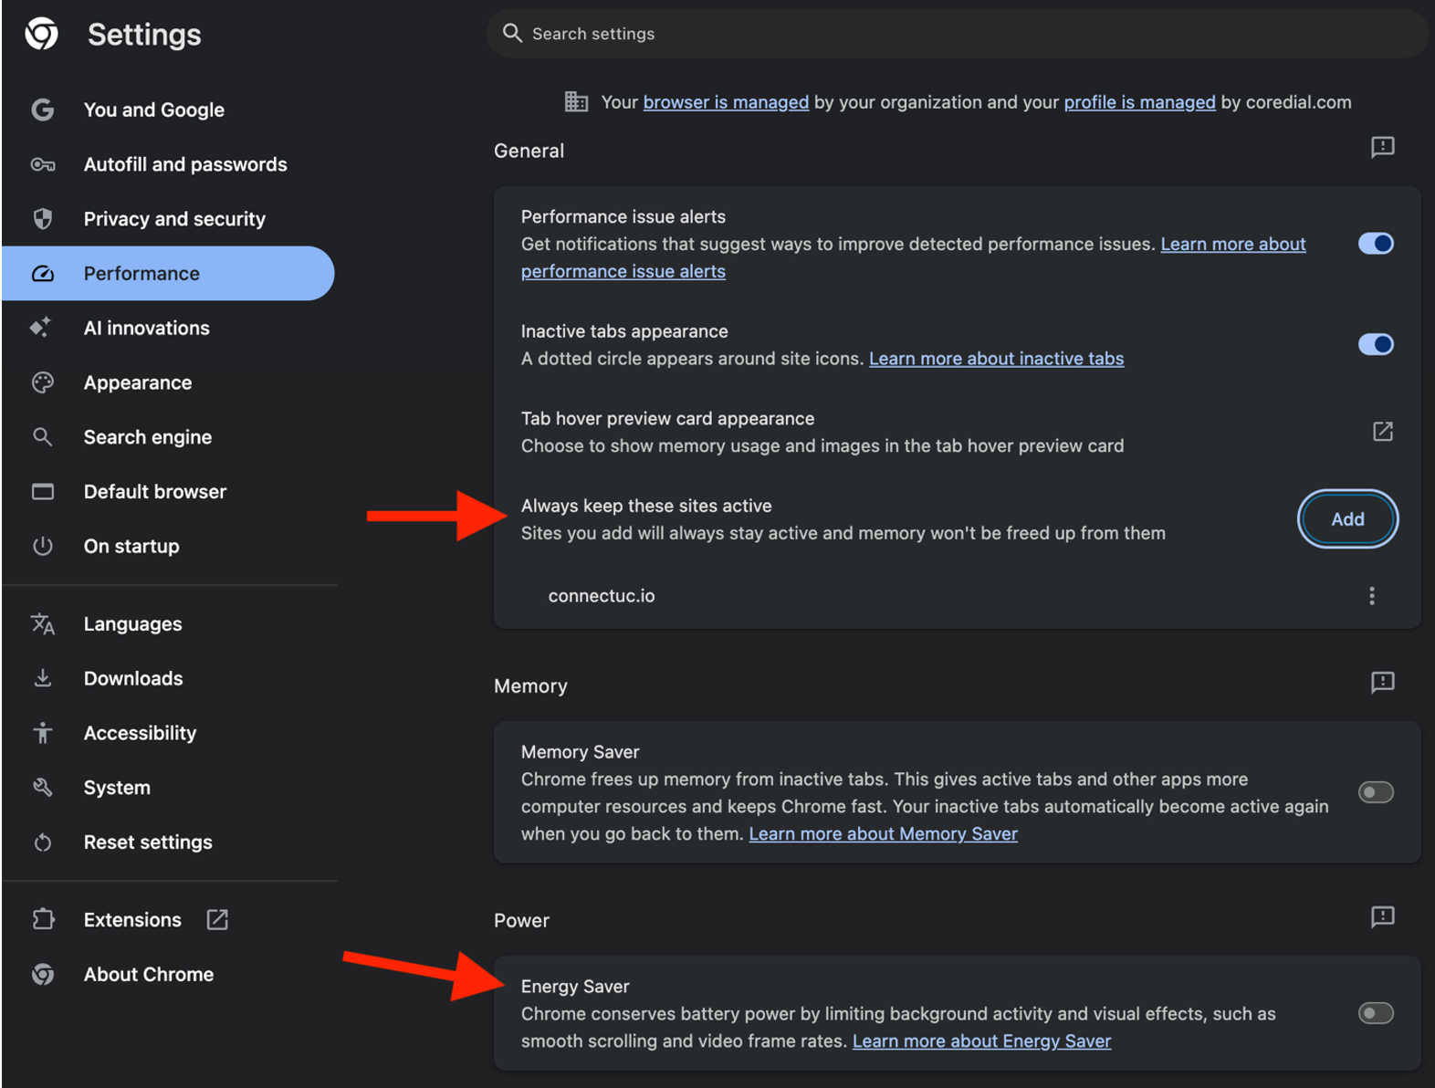This screenshot has width=1435, height=1088.
Task: Click the managed-organization building icon
Action: point(576,101)
